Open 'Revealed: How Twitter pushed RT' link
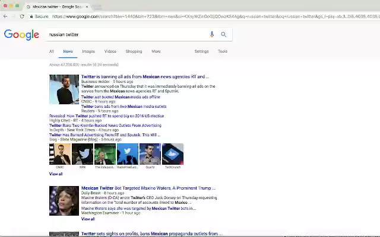This screenshot has height=237, width=380. point(107,116)
